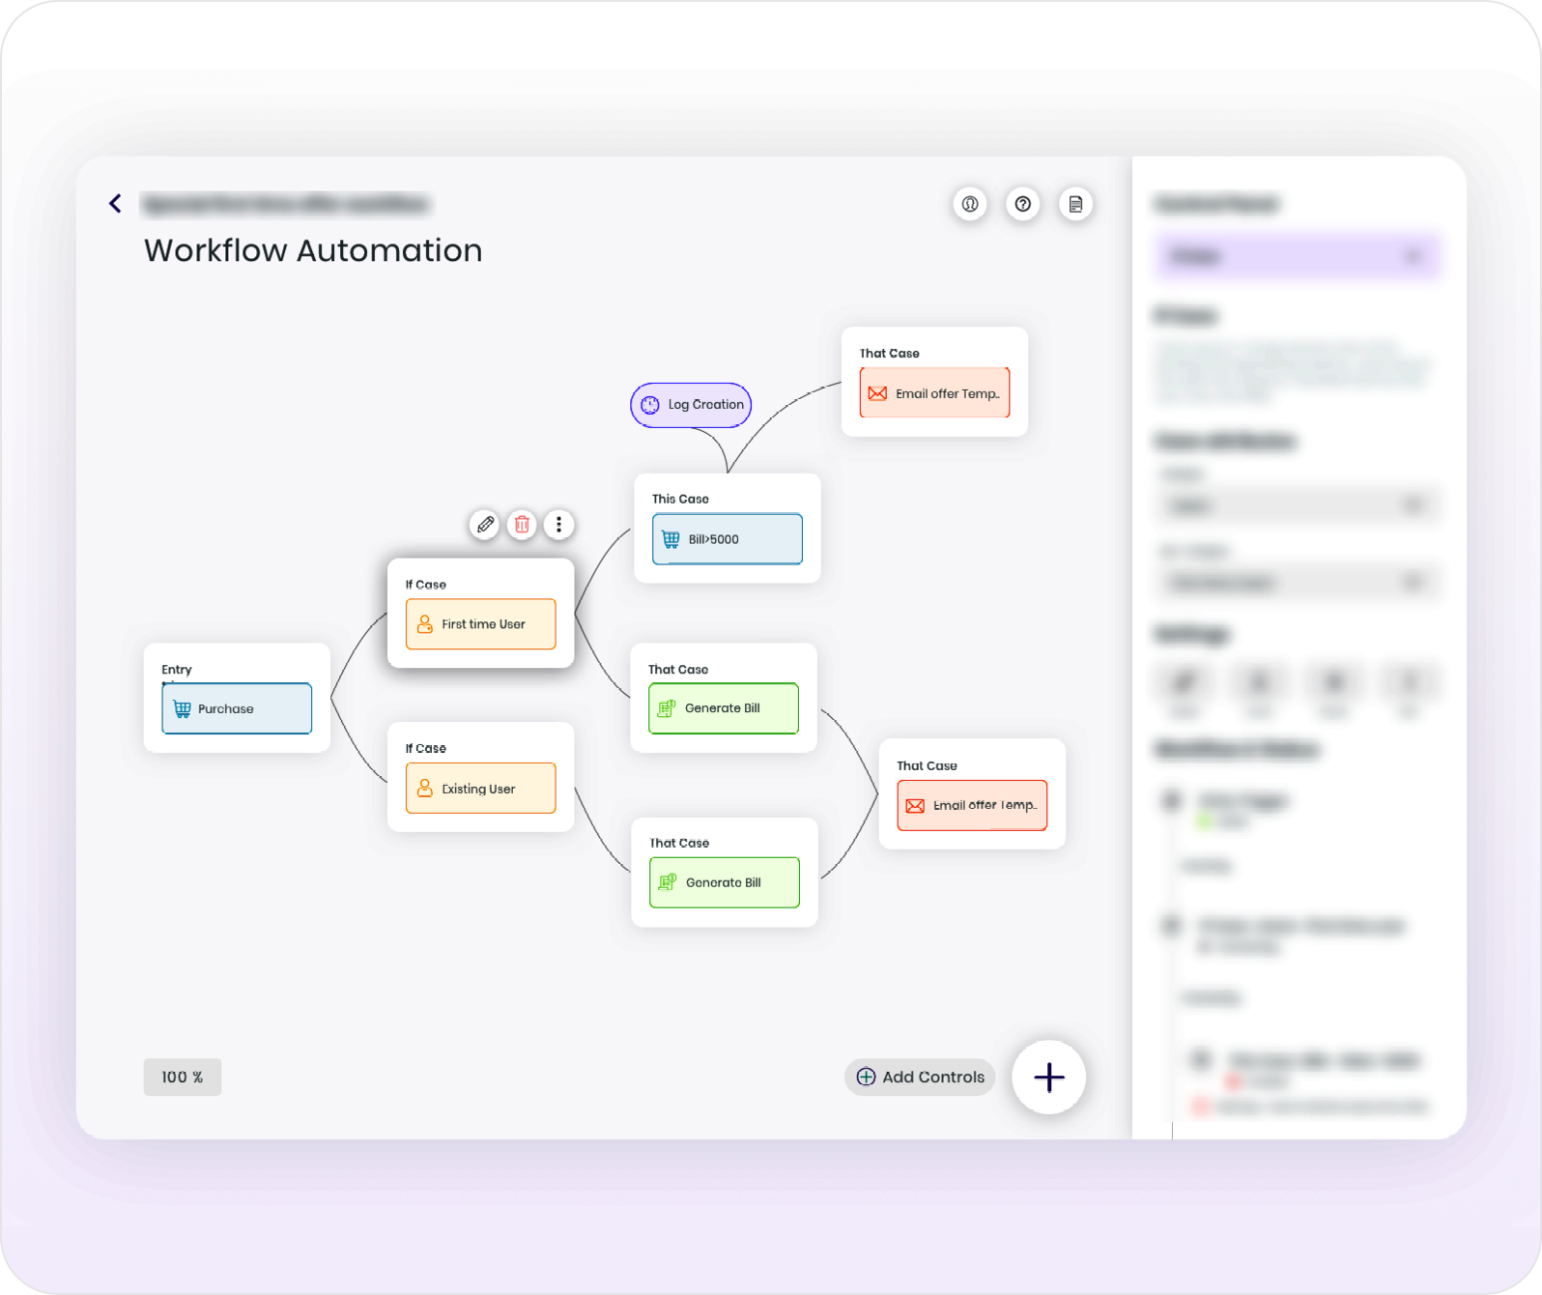Click the Add Controls button
This screenshot has height=1295, width=1542.
[x=920, y=1077]
